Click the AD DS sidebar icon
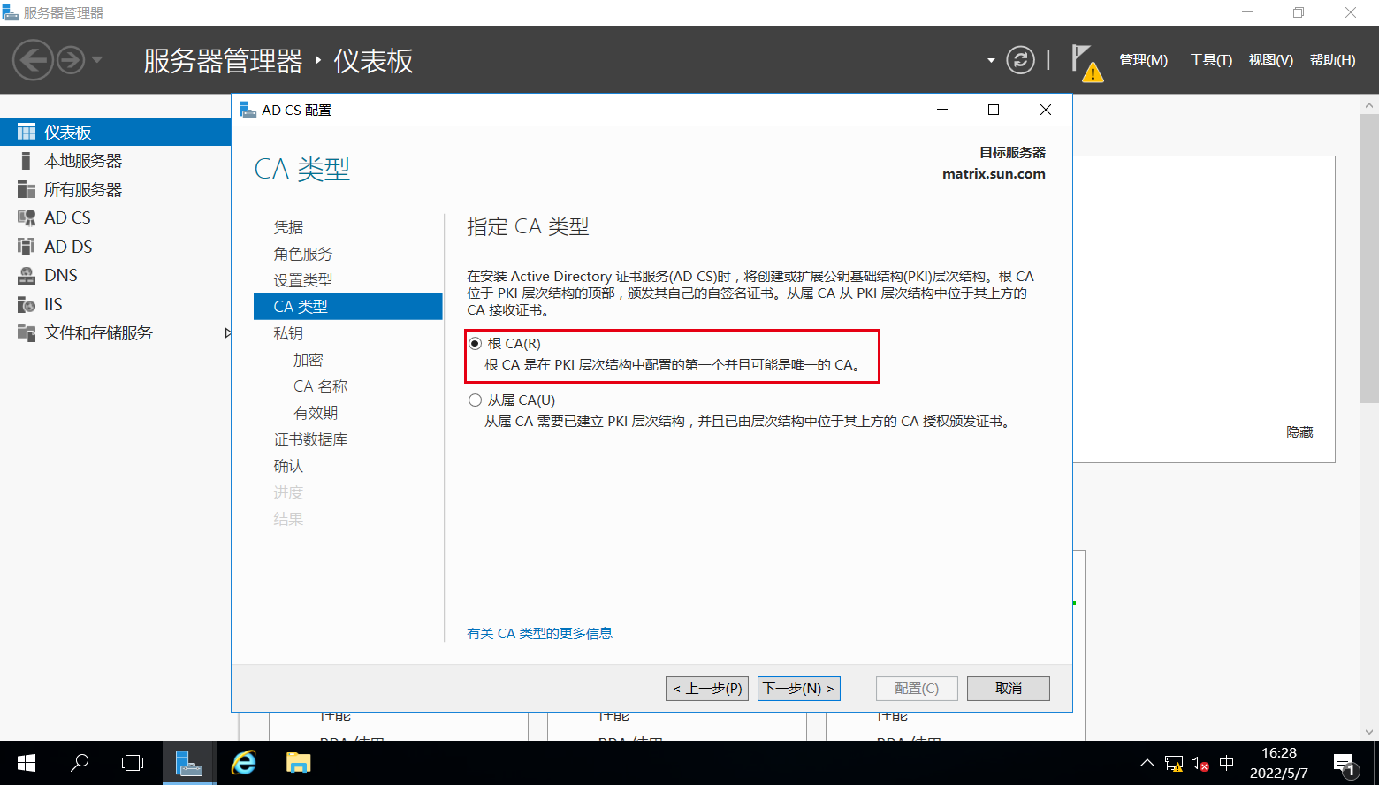 (x=27, y=247)
